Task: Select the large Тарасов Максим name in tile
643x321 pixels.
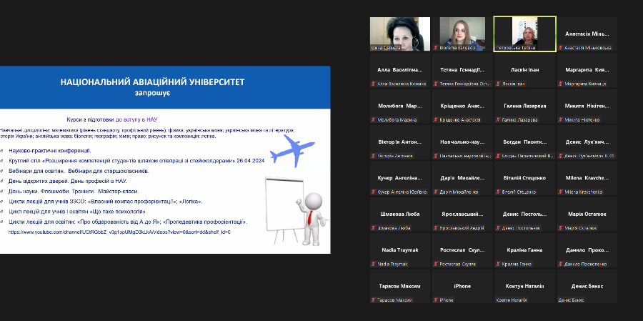Action: 400,286
